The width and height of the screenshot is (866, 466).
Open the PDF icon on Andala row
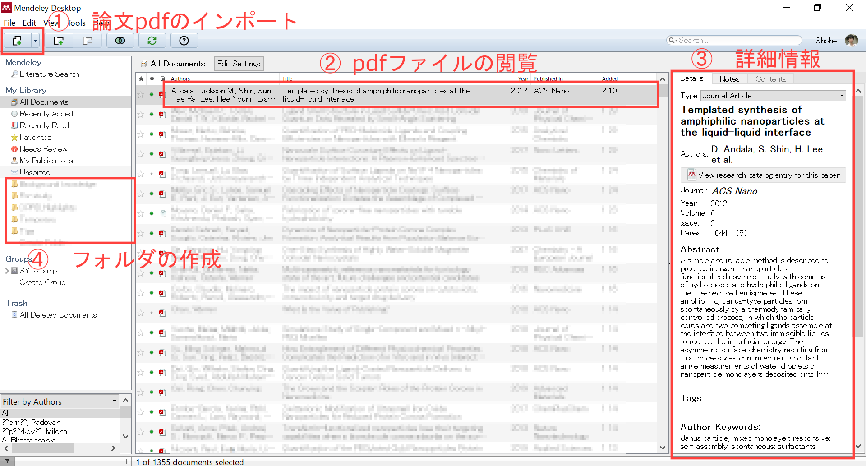click(x=161, y=94)
